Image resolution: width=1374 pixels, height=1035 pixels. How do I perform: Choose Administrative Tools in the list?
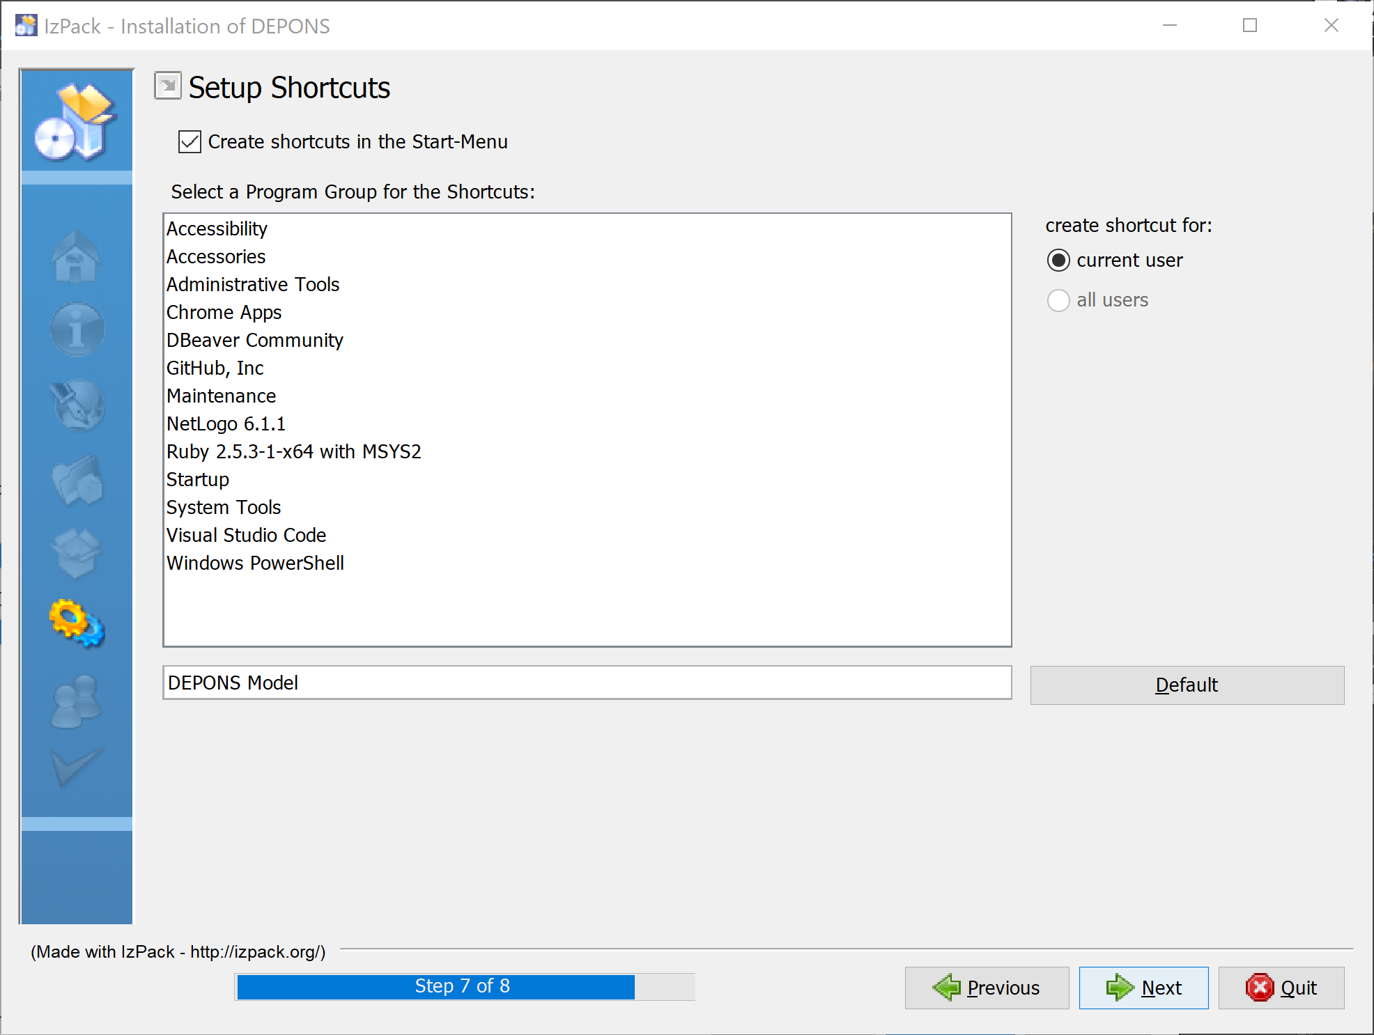click(x=587, y=284)
